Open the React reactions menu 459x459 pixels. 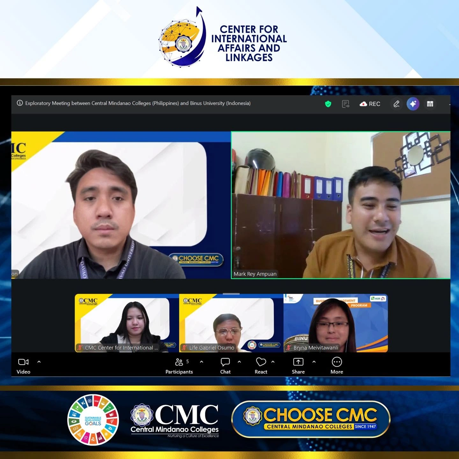(261, 366)
